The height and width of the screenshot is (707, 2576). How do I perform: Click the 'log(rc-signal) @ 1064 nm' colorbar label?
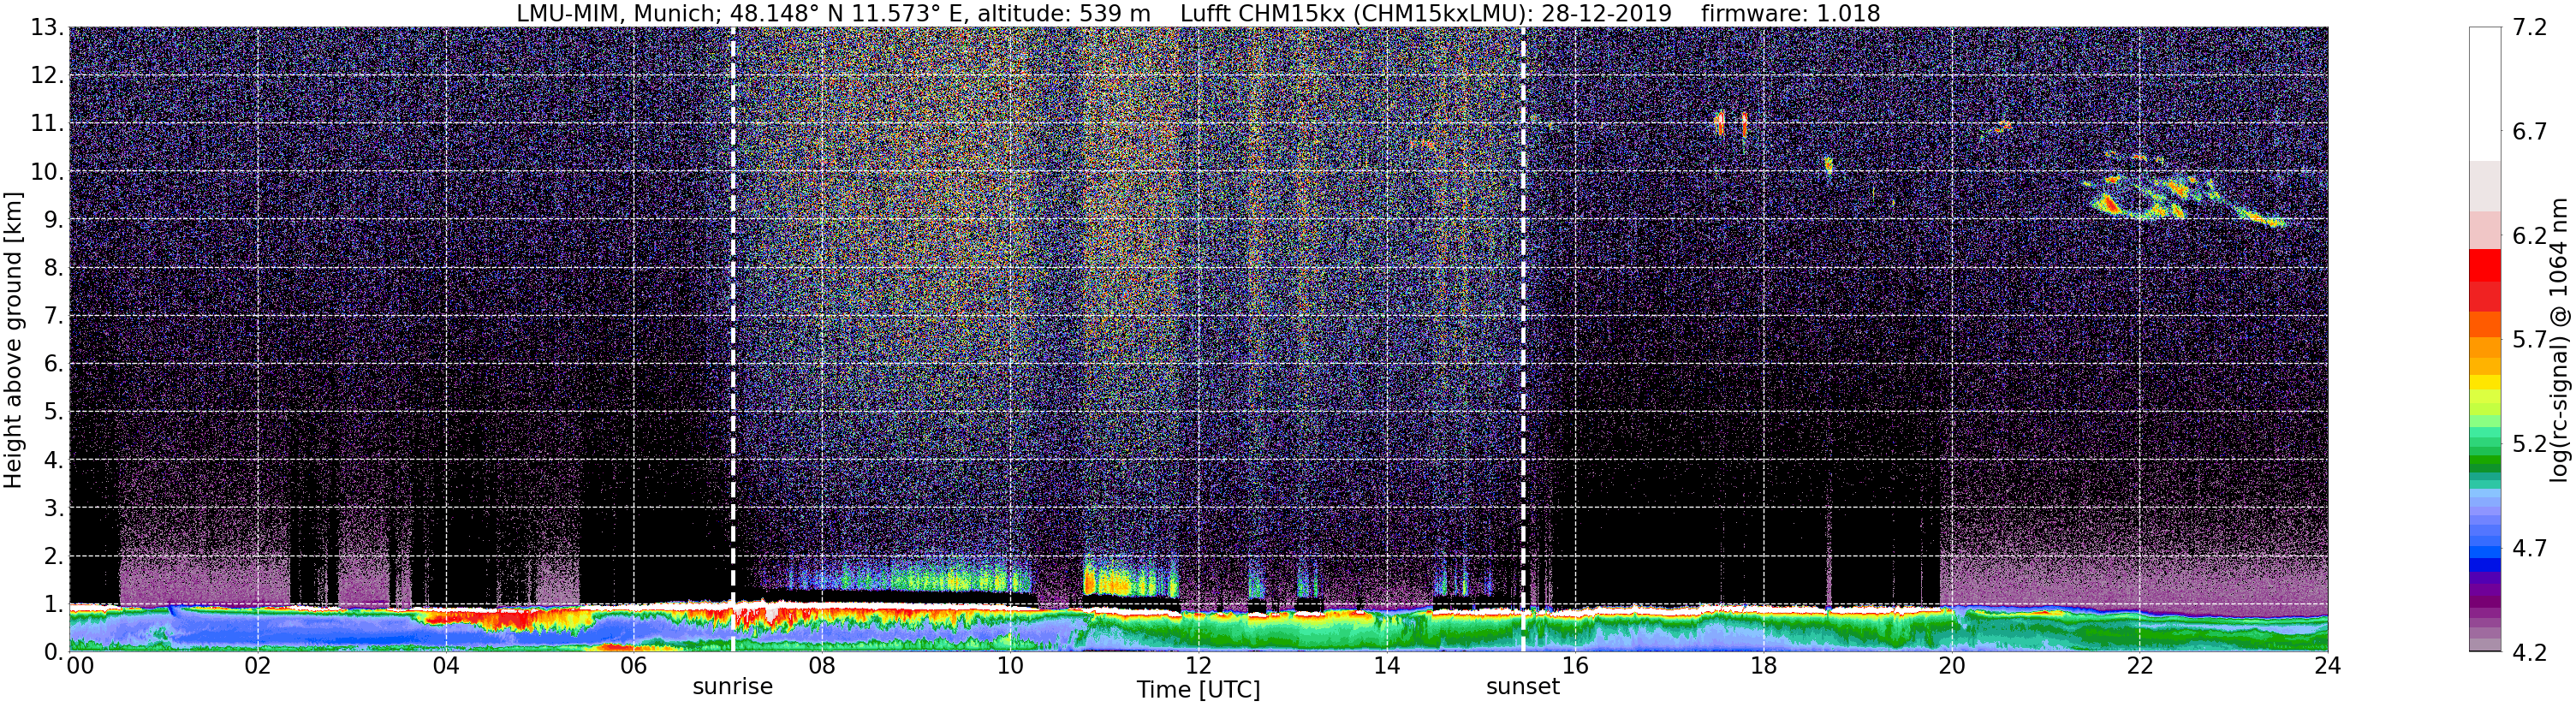pos(2559,340)
